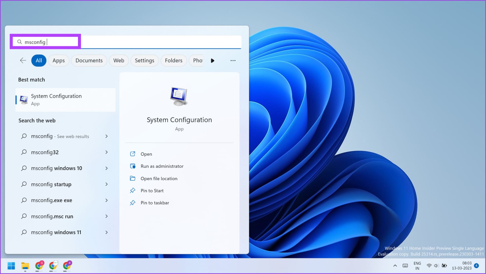486x274 pixels.
Task: Switch to the Apps search filter
Action: click(x=58, y=60)
